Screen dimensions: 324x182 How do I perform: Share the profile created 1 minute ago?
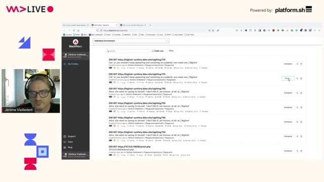pos(297,64)
